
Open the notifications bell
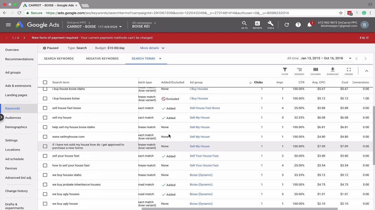pyautogui.click(x=309, y=25)
